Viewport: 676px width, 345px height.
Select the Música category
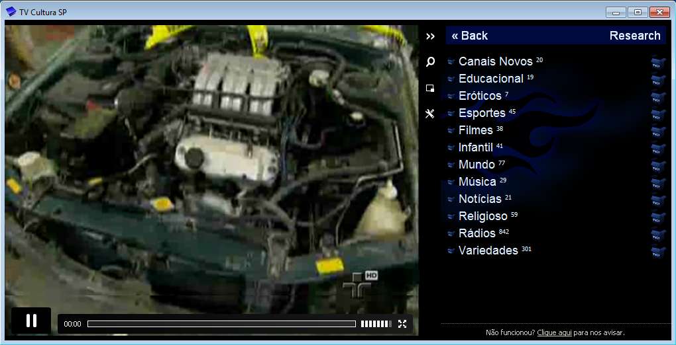click(477, 182)
